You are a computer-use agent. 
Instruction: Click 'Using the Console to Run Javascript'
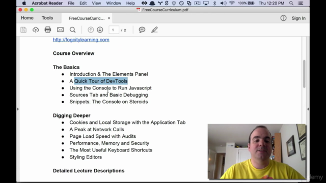click(111, 88)
